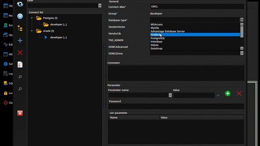Screen dimensions: 260x146
Task: Open the Parameter name dropdown arrow
Action: point(170,95)
